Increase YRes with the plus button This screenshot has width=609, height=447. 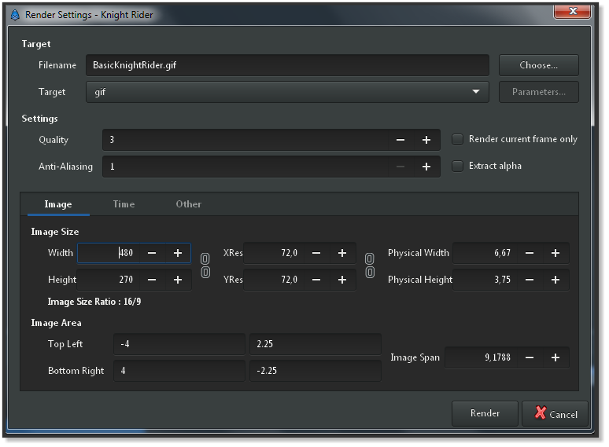click(342, 280)
